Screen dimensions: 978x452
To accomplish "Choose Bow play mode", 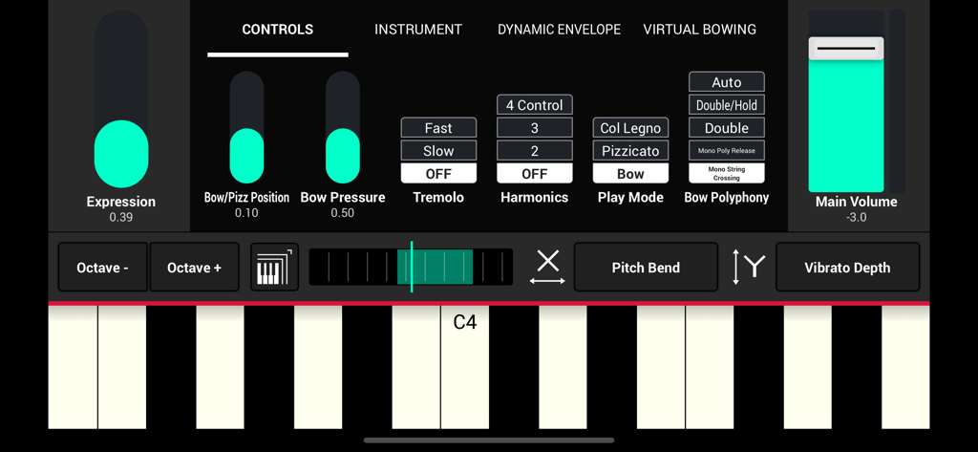I will 630,174.
